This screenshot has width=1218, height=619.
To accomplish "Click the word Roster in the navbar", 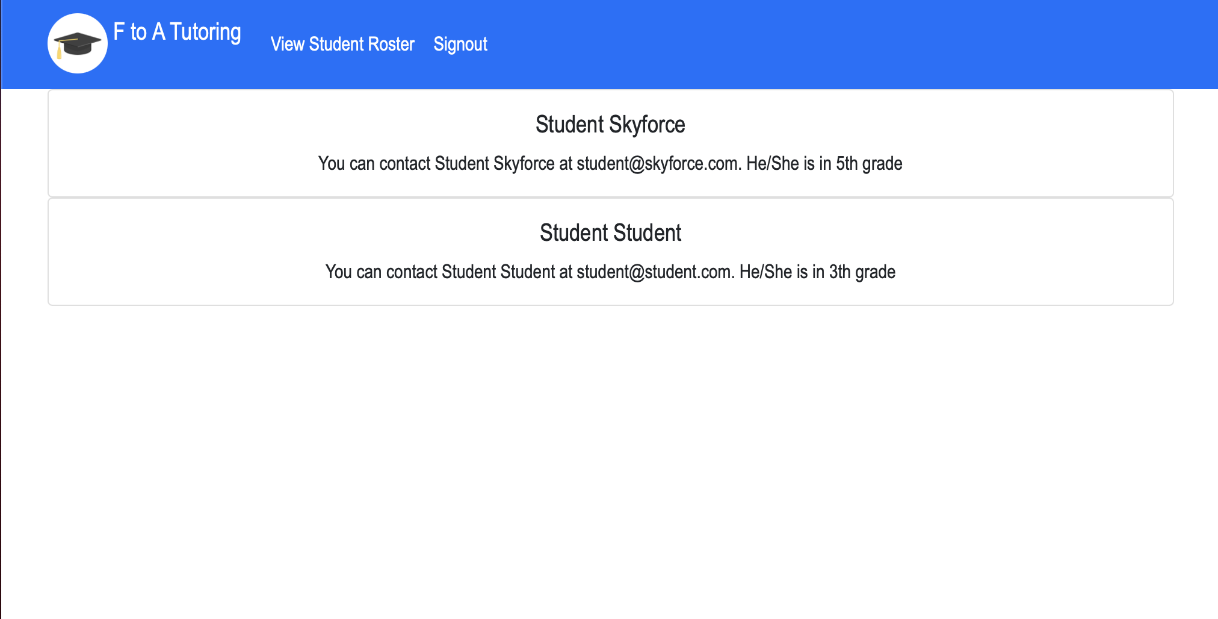I will 391,44.
